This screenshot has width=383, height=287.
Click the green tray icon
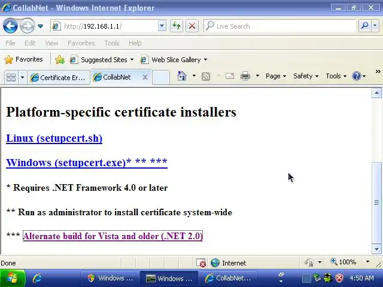click(328, 277)
